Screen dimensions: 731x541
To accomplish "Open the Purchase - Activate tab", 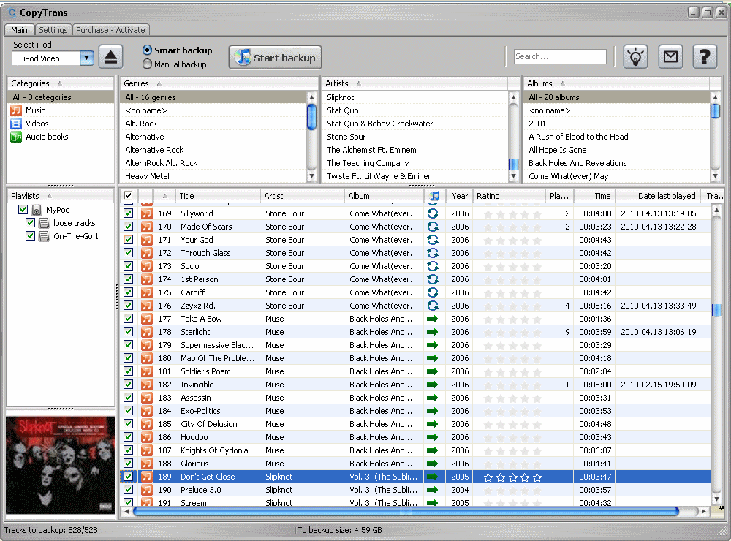I will 110,30.
